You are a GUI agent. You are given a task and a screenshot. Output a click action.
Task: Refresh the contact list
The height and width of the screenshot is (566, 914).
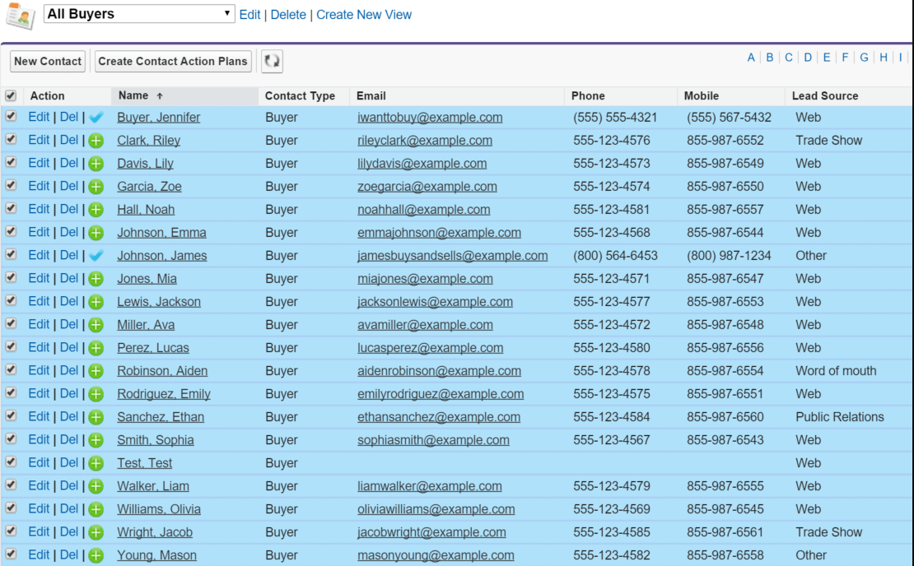click(272, 61)
